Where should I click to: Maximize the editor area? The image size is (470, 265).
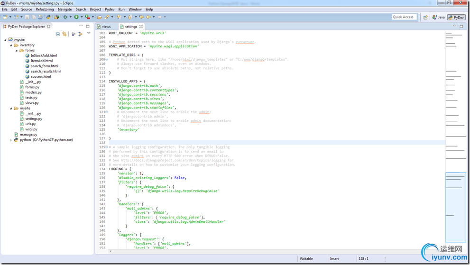461,27
